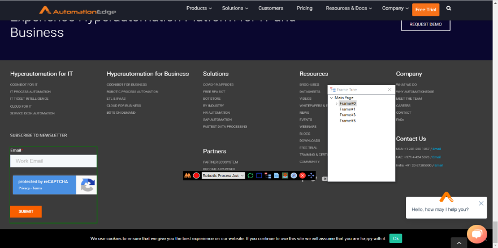Open the Meet the Team link
This screenshot has height=248, width=498.
409,99
